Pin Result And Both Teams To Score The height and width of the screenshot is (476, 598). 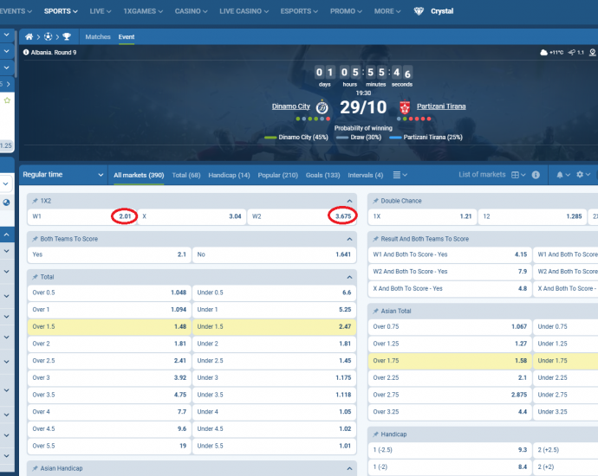(x=375, y=239)
